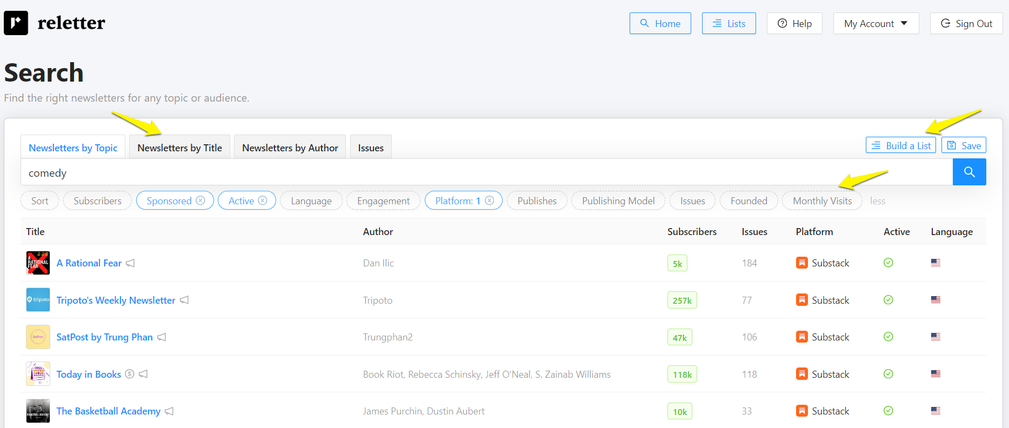The image size is (1009, 428).
Task: Remove the Sponsored filter via its x icon
Action: (x=201, y=200)
